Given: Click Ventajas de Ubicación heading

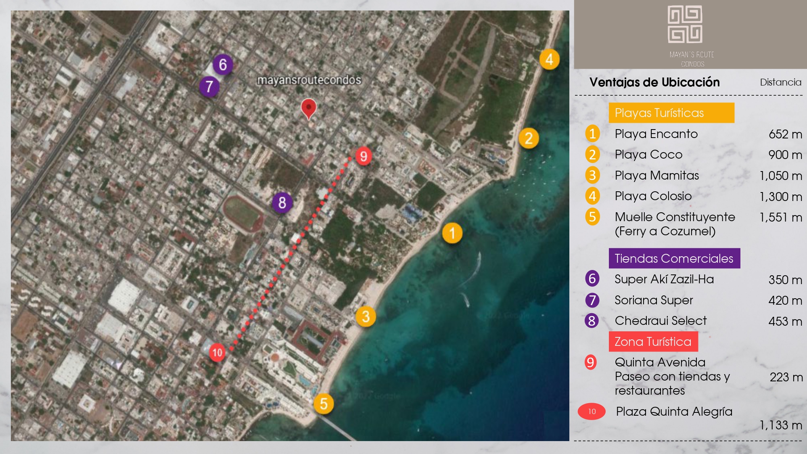Looking at the screenshot, I should tap(654, 82).
